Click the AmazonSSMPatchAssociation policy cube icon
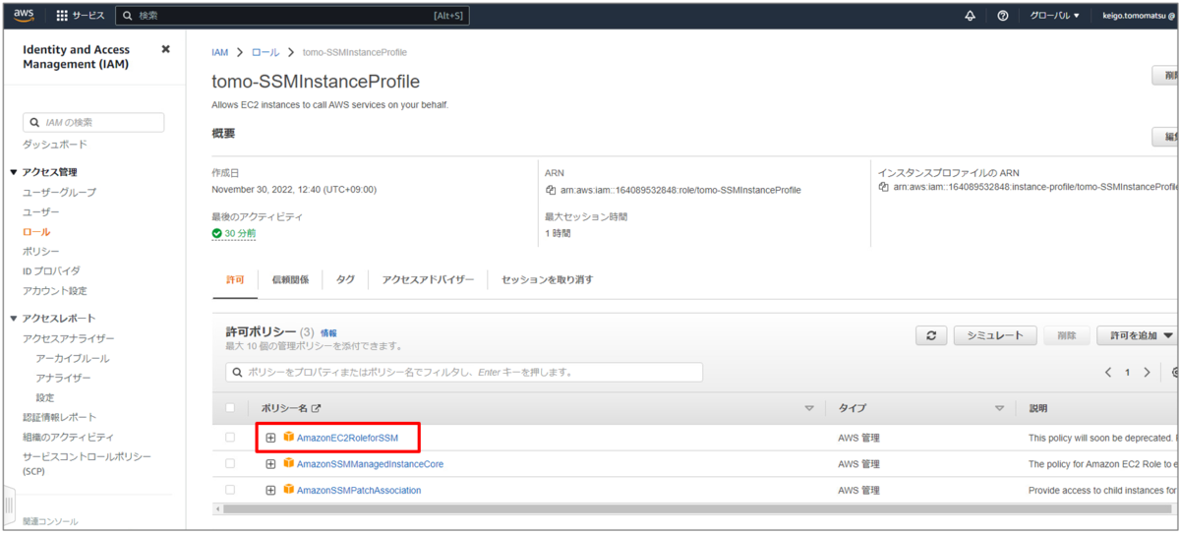The width and height of the screenshot is (1180, 534). [289, 490]
